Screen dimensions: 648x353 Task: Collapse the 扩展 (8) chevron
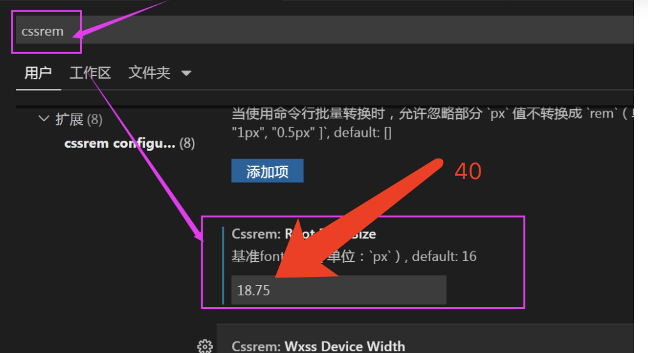tap(44, 119)
